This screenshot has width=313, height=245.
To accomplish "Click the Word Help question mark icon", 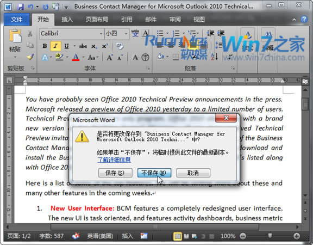I will coord(304,19).
